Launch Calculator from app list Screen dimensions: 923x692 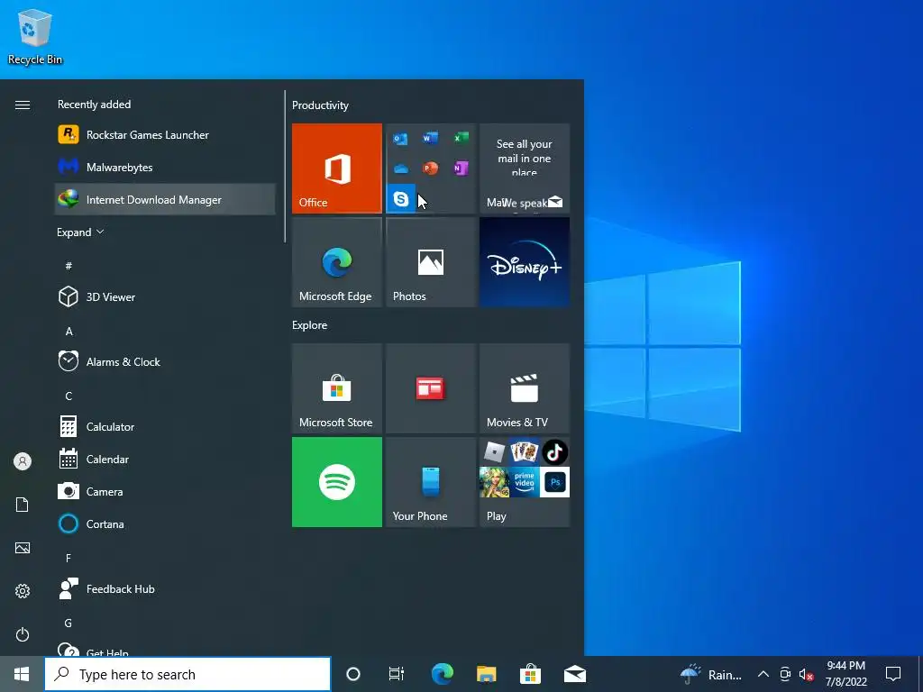165,426
